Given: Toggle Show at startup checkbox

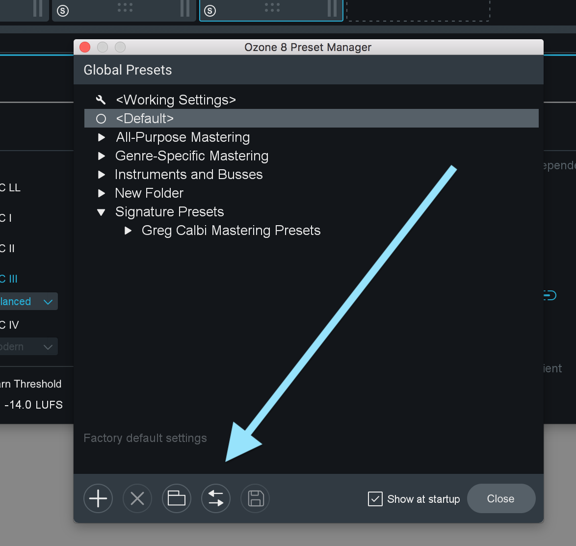Looking at the screenshot, I should pos(375,499).
